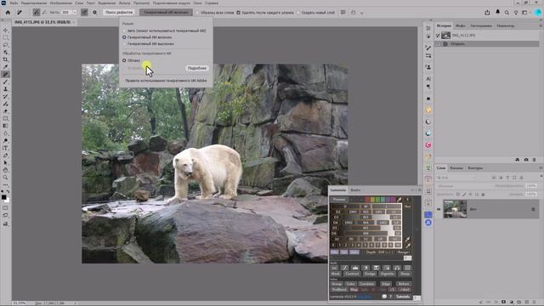Open the Файл menu
Viewport: 544px width, 306px height.
coord(14,3)
